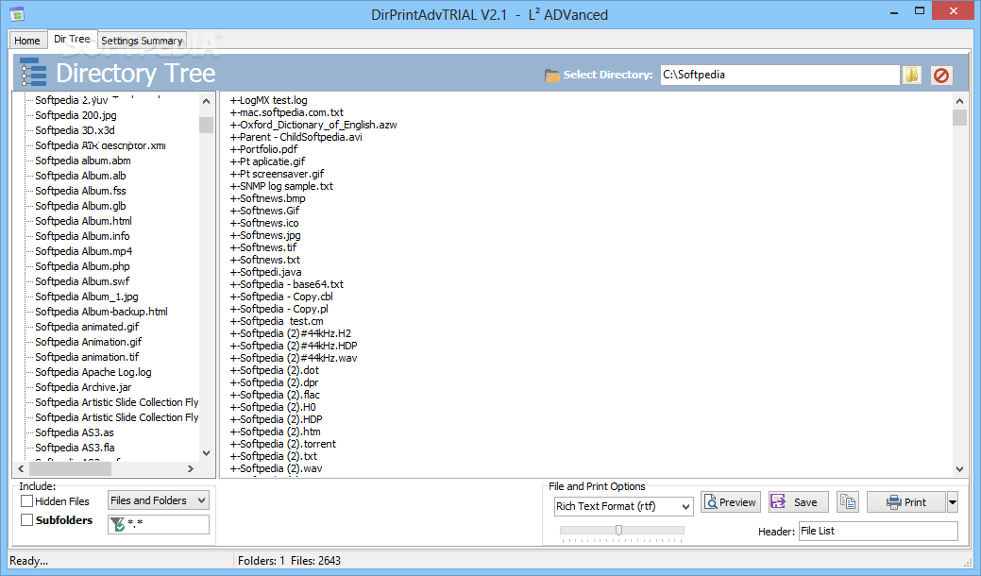This screenshot has width=981, height=576.
Task: Click the Portfolio.pdf line in listing
Action: point(263,149)
